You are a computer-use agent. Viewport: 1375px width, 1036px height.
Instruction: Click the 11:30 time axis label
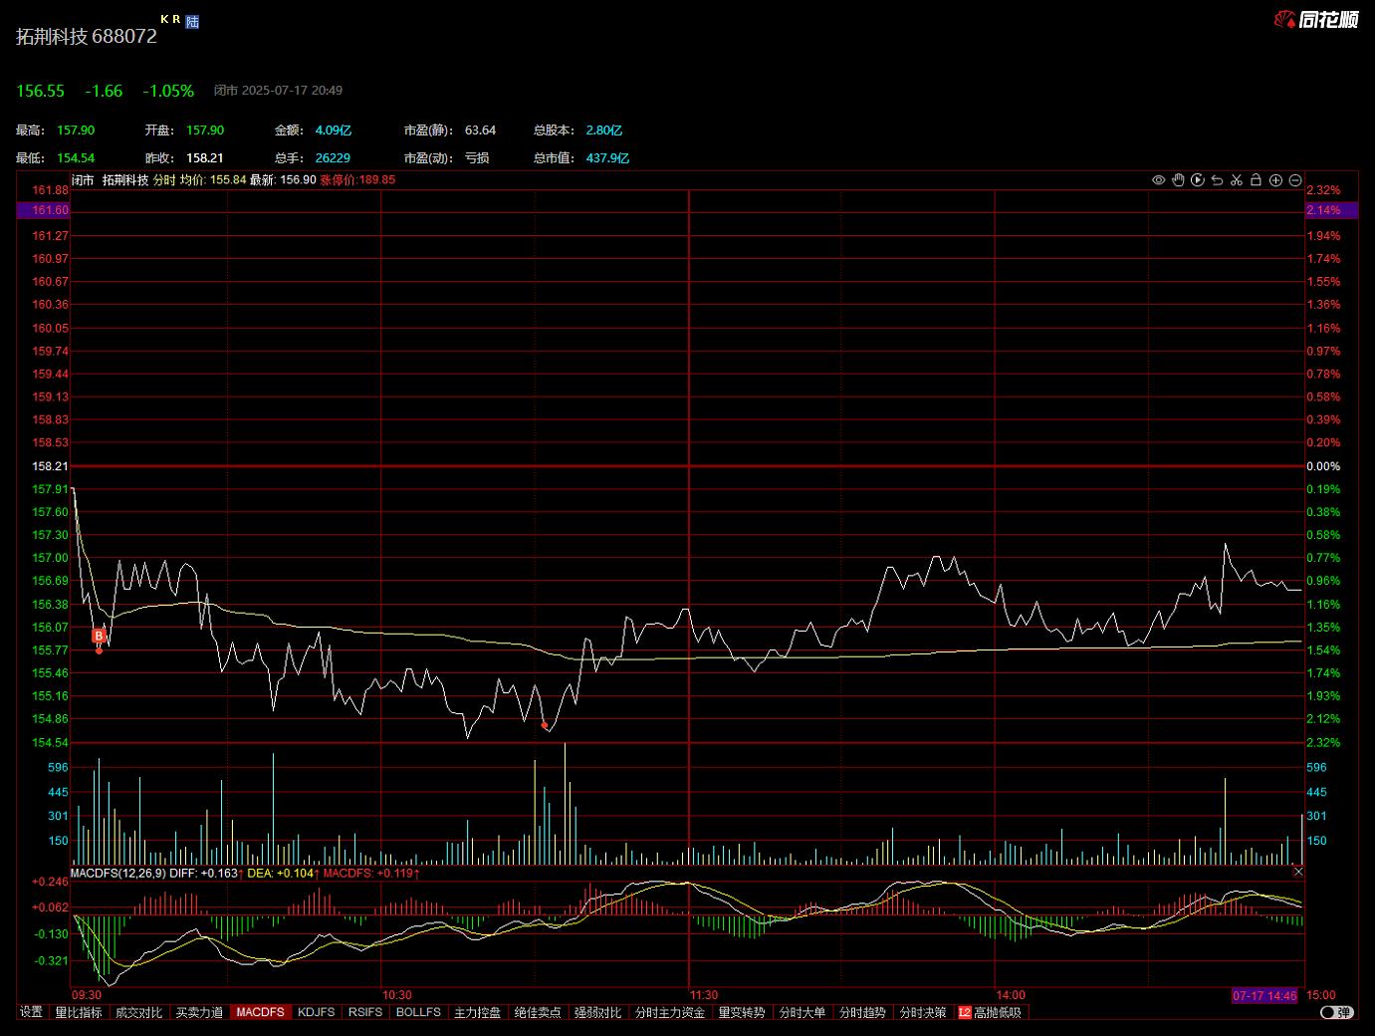click(x=704, y=995)
